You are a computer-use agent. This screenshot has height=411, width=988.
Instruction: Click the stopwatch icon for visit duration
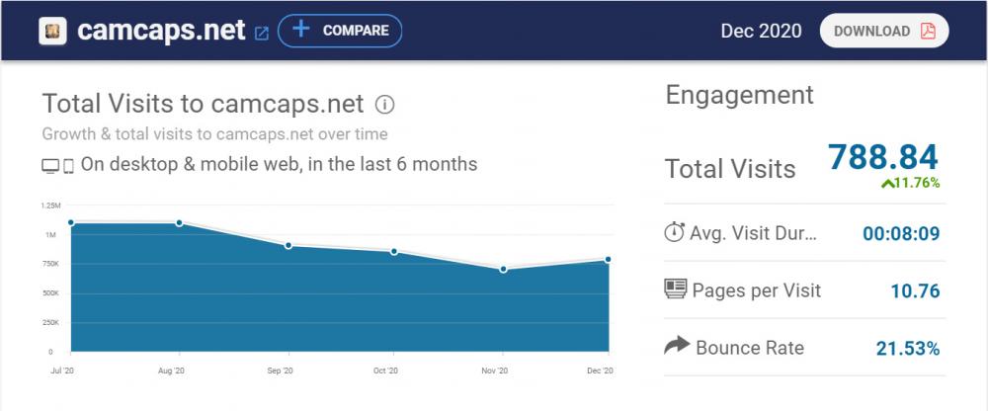point(675,233)
